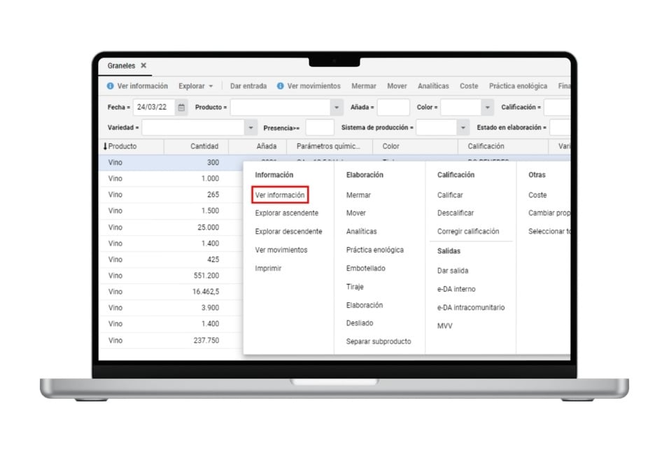Click inside the Añada filter field

(x=392, y=107)
